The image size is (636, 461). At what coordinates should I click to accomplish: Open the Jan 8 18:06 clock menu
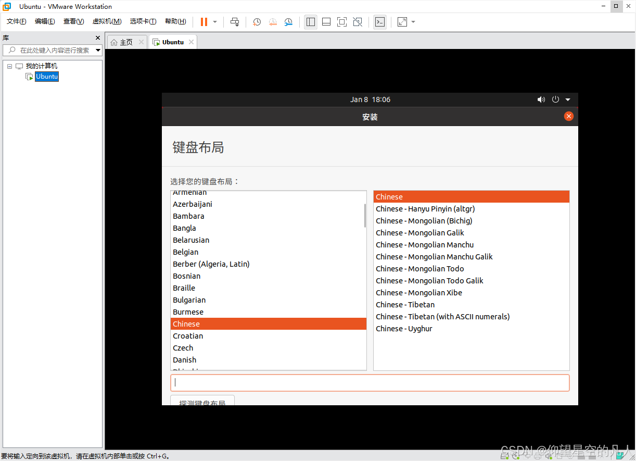pos(370,99)
